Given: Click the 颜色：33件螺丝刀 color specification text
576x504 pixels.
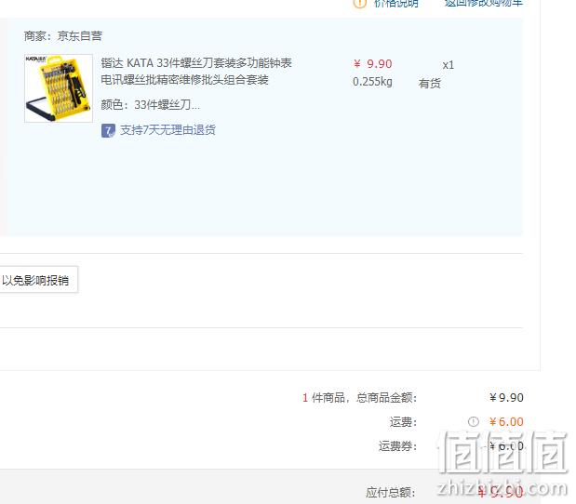Looking at the screenshot, I should [x=150, y=105].
